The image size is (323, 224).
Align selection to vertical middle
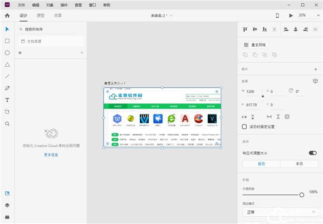(x=255, y=29)
